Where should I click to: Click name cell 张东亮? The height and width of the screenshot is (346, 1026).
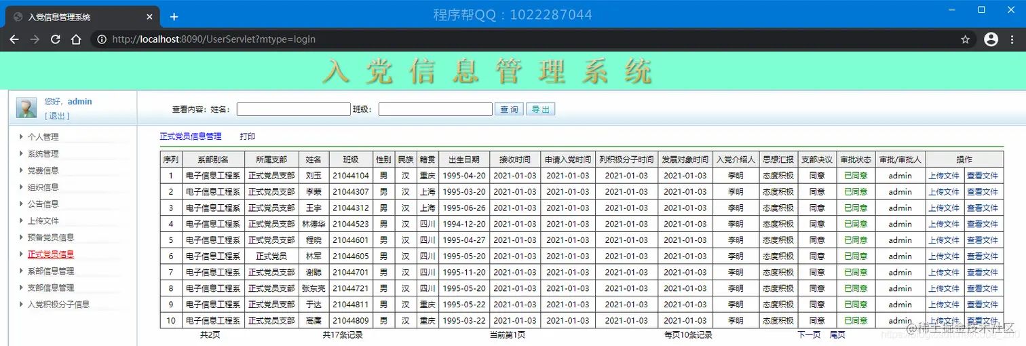coord(313,288)
